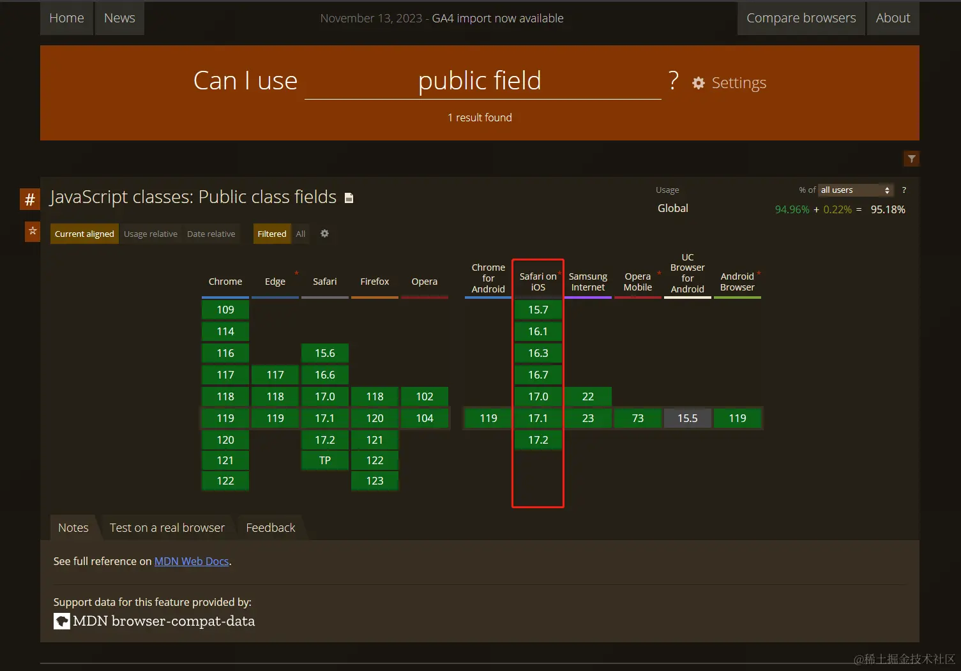Click the search field containing 'public field'
The width and height of the screenshot is (961, 671).
tap(483, 81)
